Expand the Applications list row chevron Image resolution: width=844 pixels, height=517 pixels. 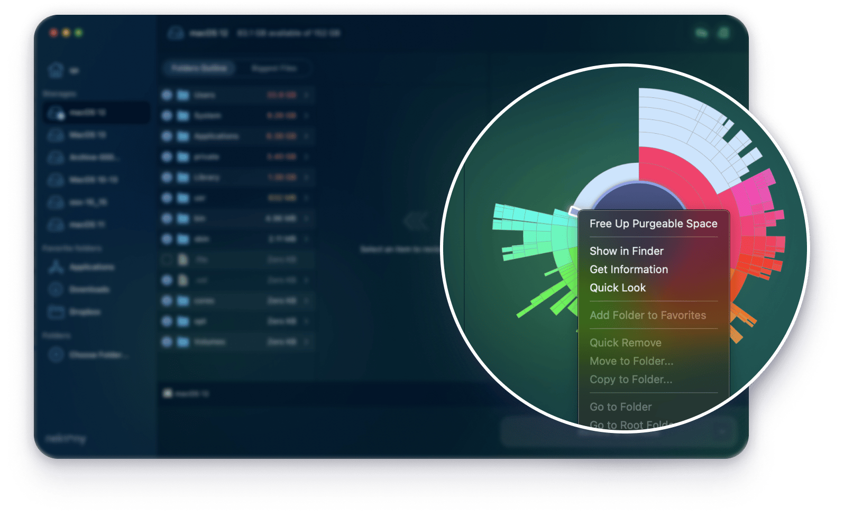[306, 136]
